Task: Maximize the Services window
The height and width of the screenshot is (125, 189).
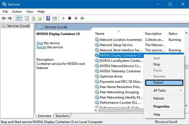Action: point(170,4)
